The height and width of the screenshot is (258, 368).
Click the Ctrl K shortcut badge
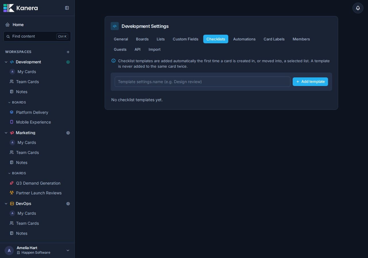[x=62, y=36]
